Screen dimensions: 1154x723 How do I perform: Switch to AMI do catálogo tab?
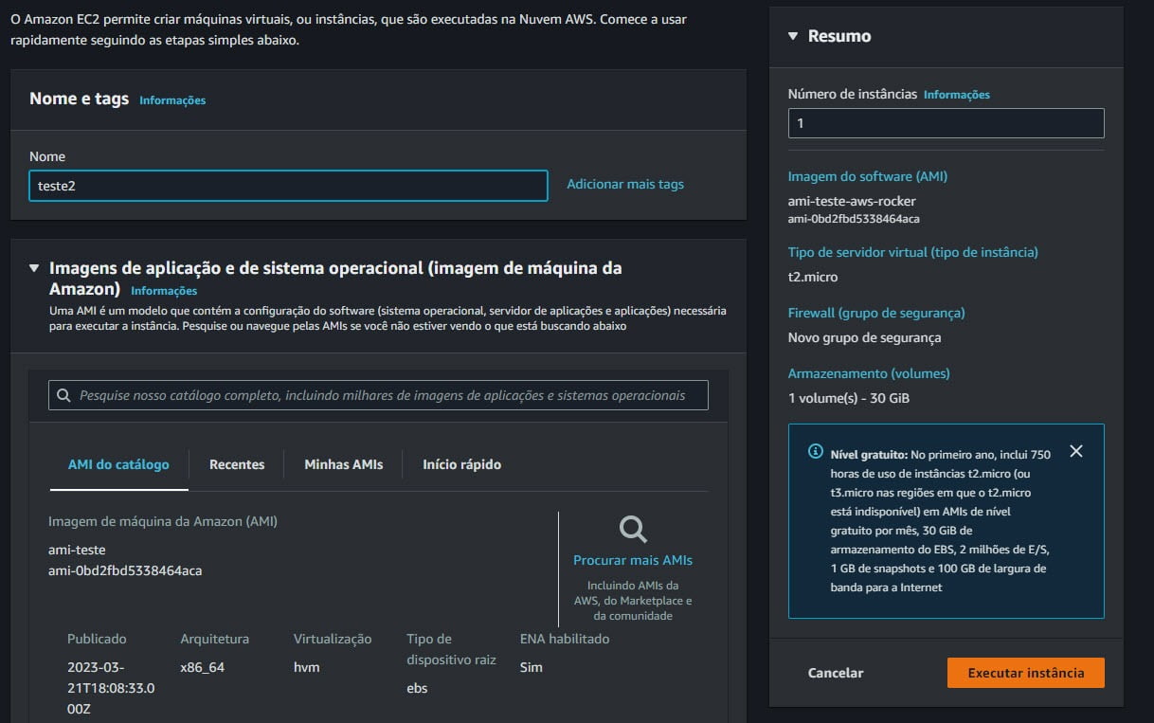[x=118, y=464]
